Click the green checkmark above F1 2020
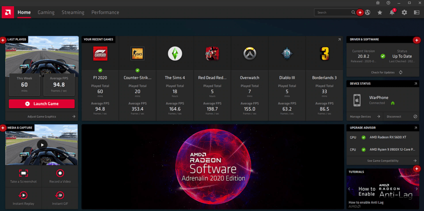The image size is (424, 211). pyautogui.click(x=100, y=70)
